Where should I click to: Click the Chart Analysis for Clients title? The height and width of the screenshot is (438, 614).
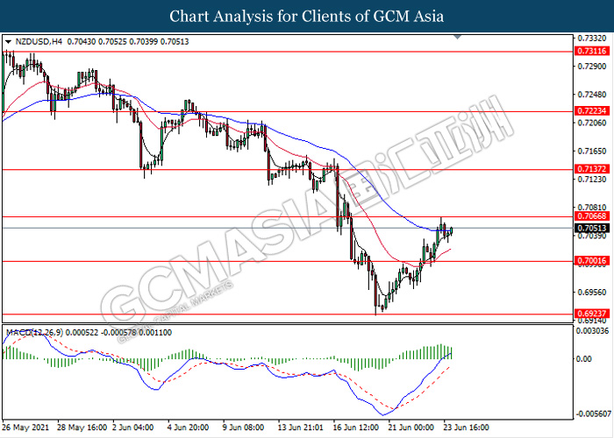pyautogui.click(x=307, y=17)
